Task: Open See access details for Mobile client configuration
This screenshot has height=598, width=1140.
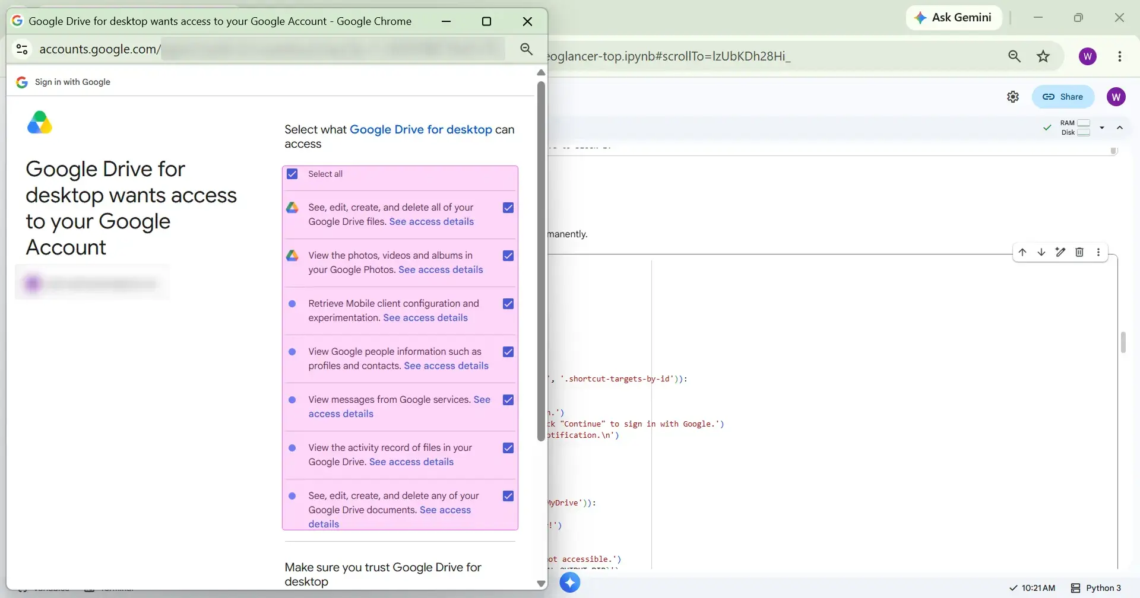Action: tap(426, 318)
